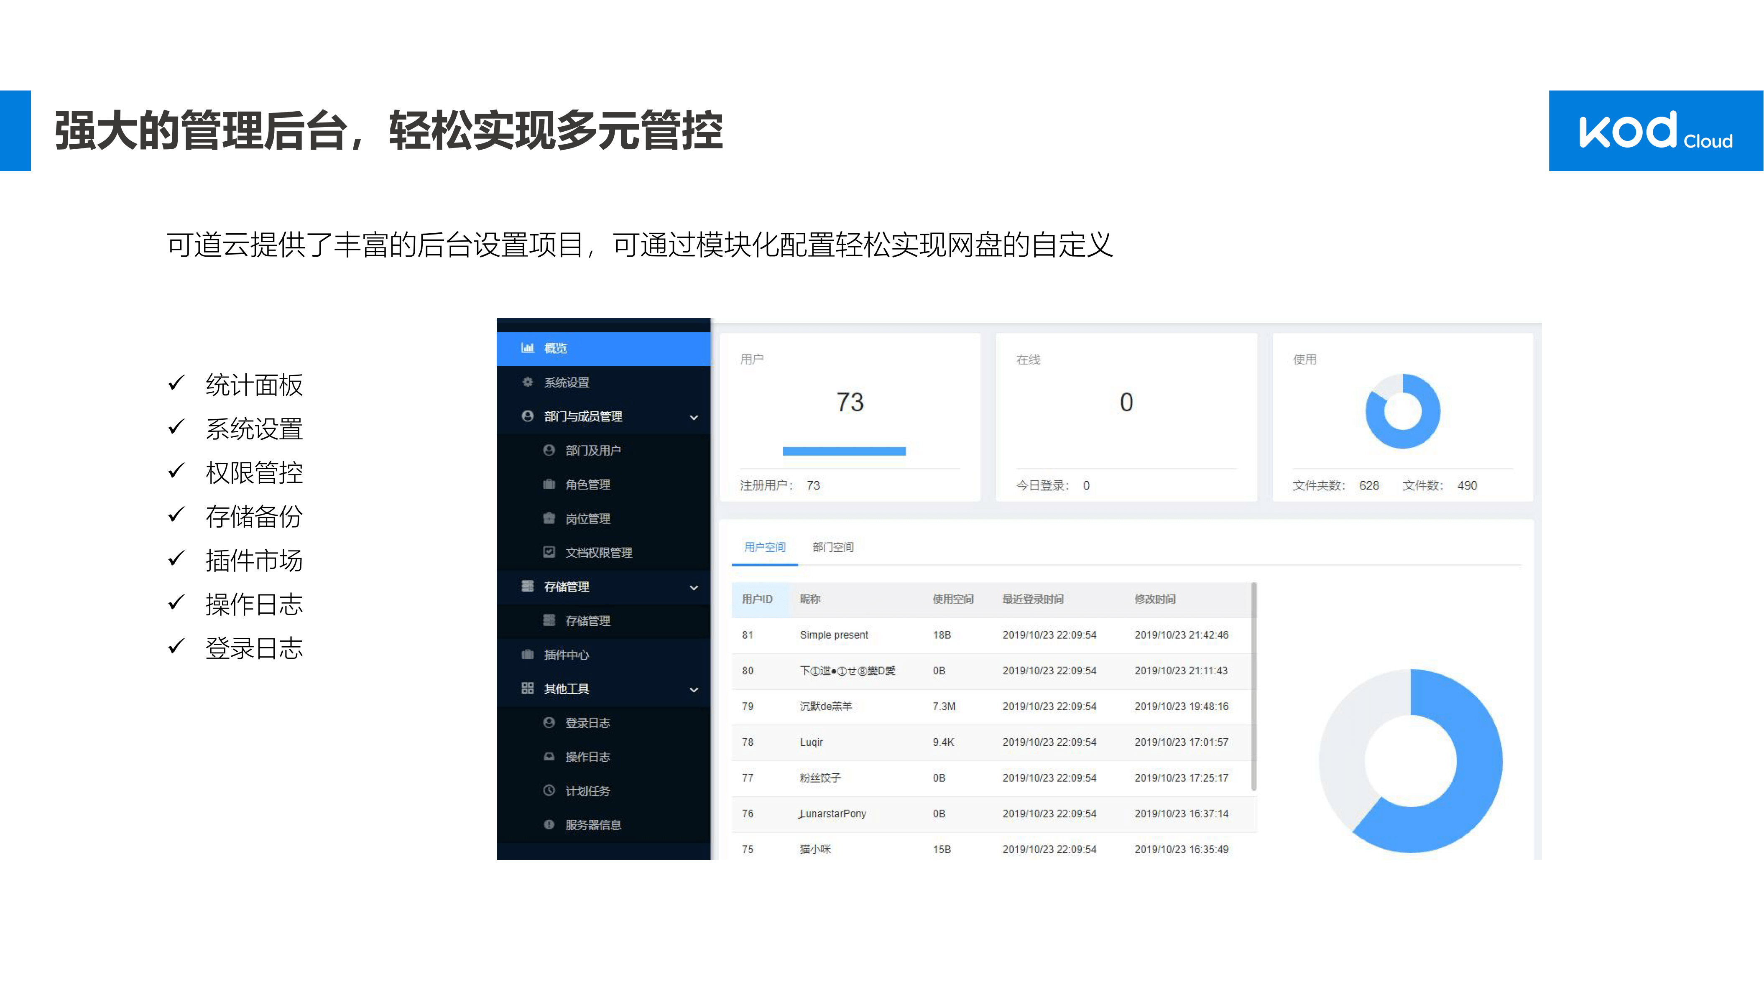Click the user table vertical scrollbar
Viewport: 1764px width, 992px height.
pos(1254,687)
